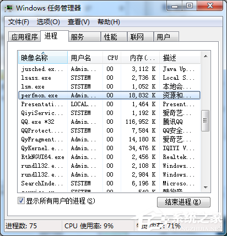The image size is (227, 236).
Task: Select the SearchInde... process row
Action: click(109, 183)
